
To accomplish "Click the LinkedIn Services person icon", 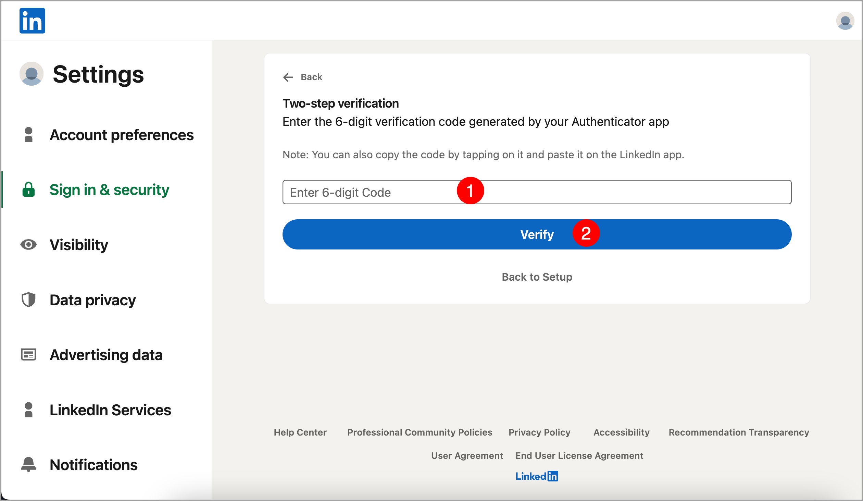I will pyautogui.click(x=29, y=410).
